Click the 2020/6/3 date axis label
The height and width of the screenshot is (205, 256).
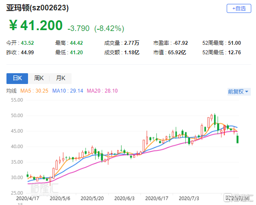[125, 199]
